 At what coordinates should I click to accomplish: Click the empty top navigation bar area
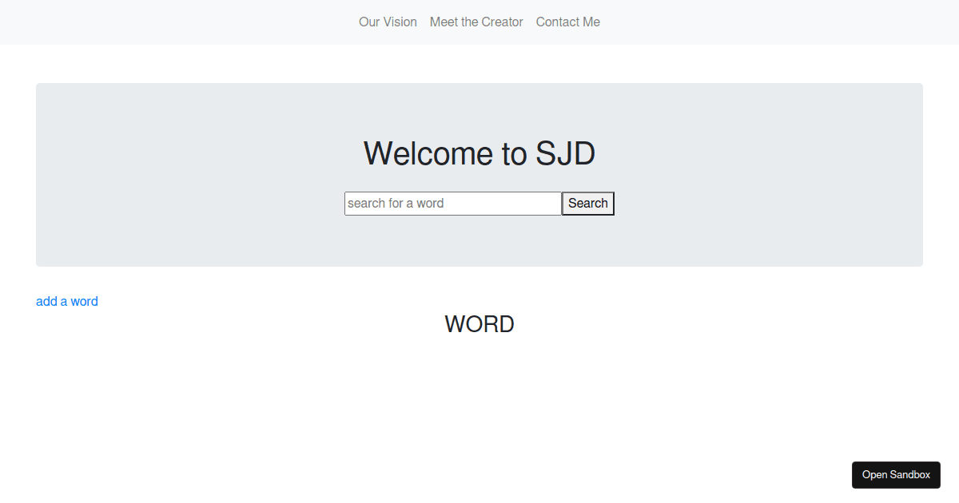[x=160, y=22]
